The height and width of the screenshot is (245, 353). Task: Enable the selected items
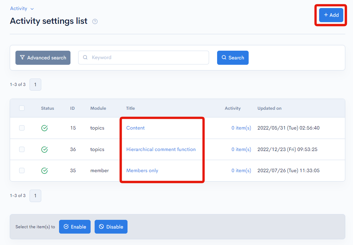pos(75,227)
